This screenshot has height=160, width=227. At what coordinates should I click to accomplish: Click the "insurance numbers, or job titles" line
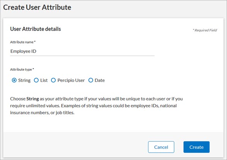pos(42,113)
